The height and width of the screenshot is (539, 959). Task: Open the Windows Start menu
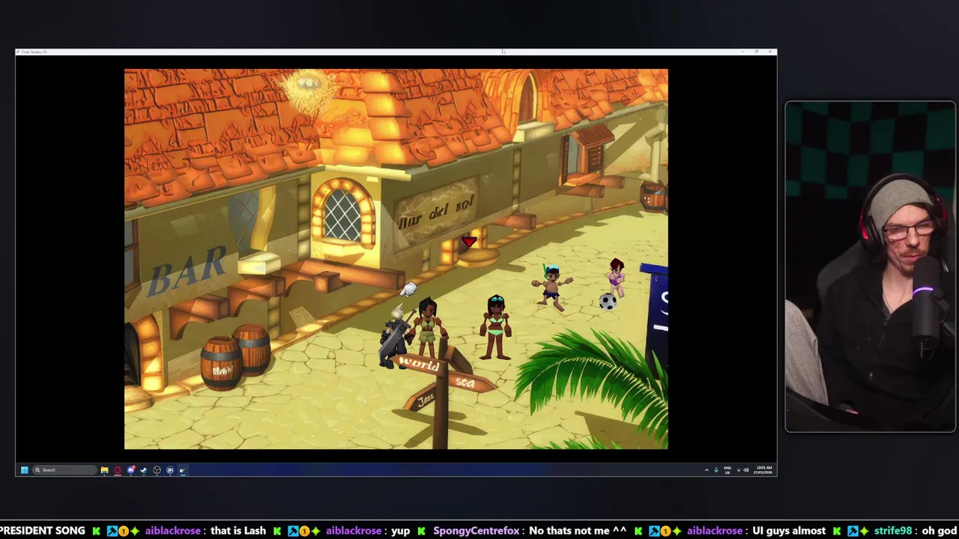pos(25,470)
